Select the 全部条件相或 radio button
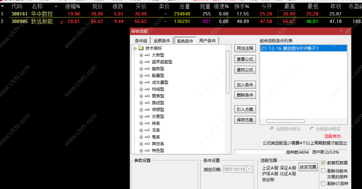Screen dimensions: 362x189 point(312,129)
